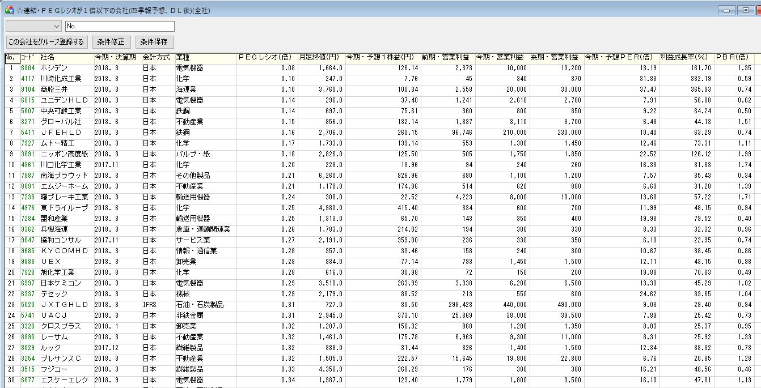Sort by PEGレシオ(倍) column header
The height and width of the screenshot is (388, 761).
[265, 57]
